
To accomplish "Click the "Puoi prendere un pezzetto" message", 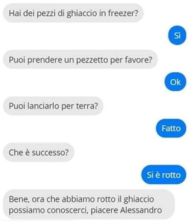I will click(80, 59).
